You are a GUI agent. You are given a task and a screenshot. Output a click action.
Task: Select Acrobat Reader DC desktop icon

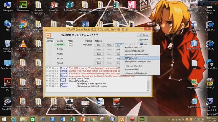click(x=7, y=85)
